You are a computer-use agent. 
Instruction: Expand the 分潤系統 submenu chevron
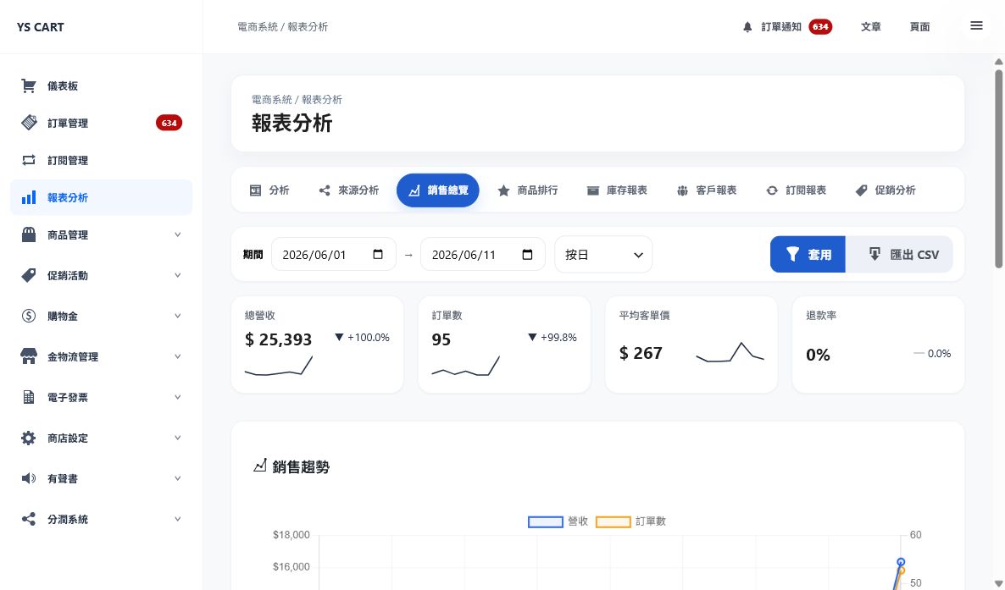tap(178, 519)
